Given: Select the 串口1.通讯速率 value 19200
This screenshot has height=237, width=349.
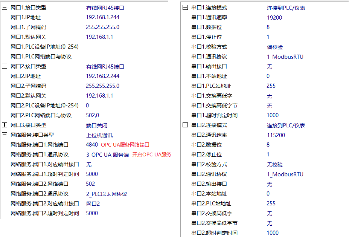Looking at the screenshot, I should coord(274,18).
